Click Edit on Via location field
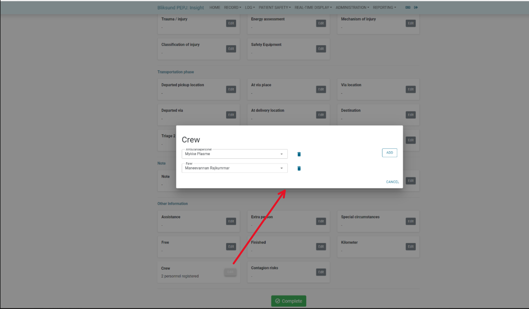The height and width of the screenshot is (309, 529). (x=411, y=89)
